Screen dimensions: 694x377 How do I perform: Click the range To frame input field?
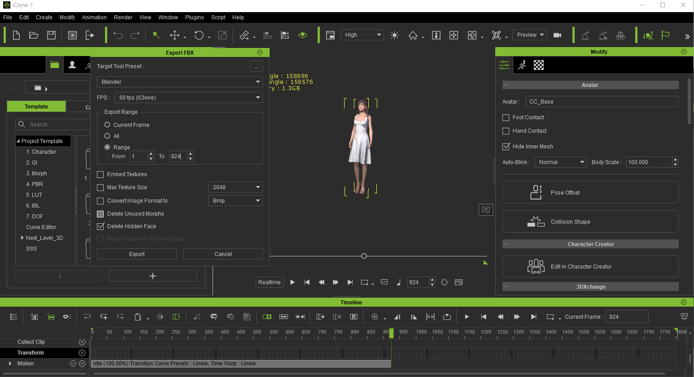(x=178, y=156)
